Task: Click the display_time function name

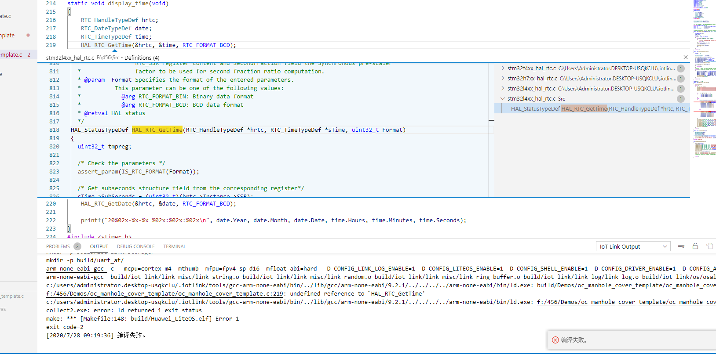Action: (x=128, y=4)
